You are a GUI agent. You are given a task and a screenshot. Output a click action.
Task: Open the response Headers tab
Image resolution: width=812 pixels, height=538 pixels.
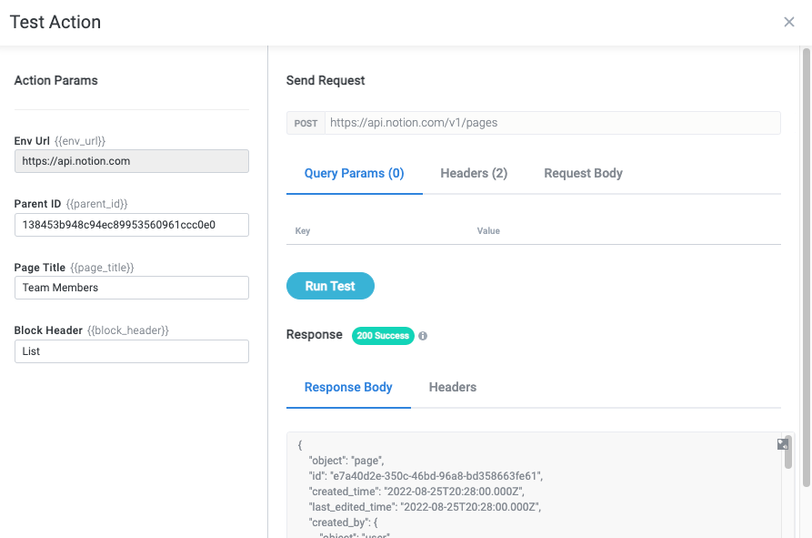(x=452, y=387)
